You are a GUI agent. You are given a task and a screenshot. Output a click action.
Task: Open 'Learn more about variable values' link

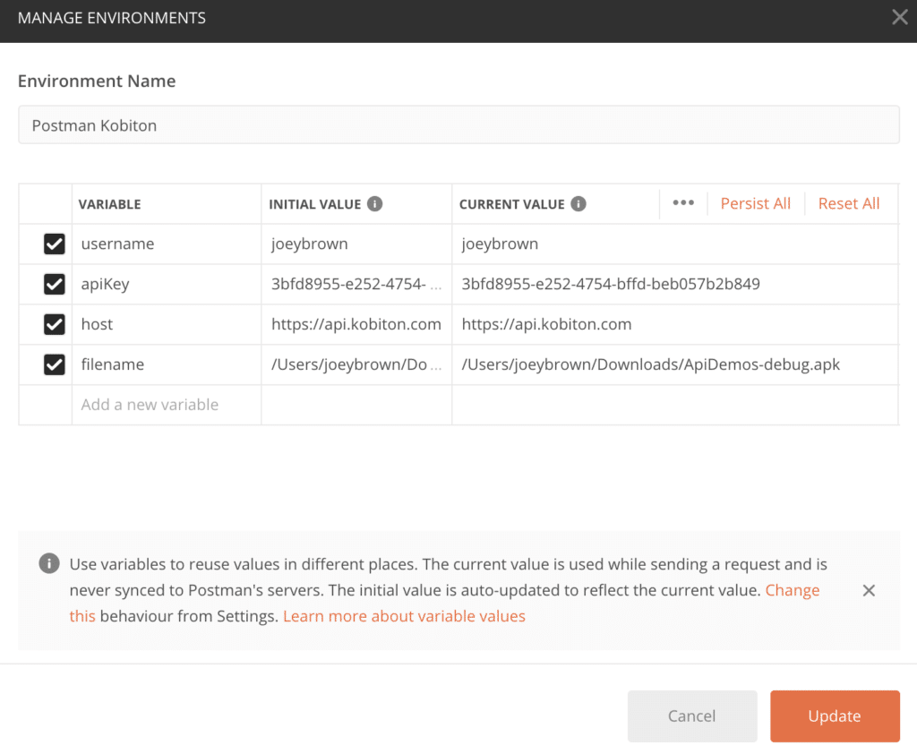404,616
